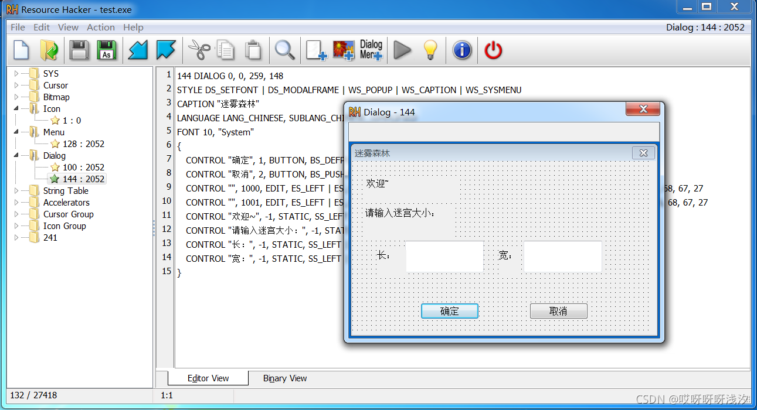The image size is (757, 410).
Task: Open the Action menu
Action: 100,27
